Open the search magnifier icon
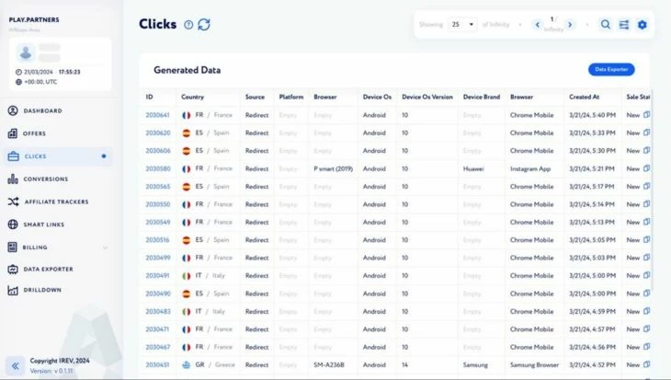Image resolution: width=671 pixels, height=380 pixels. pyautogui.click(x=605, y=25)
